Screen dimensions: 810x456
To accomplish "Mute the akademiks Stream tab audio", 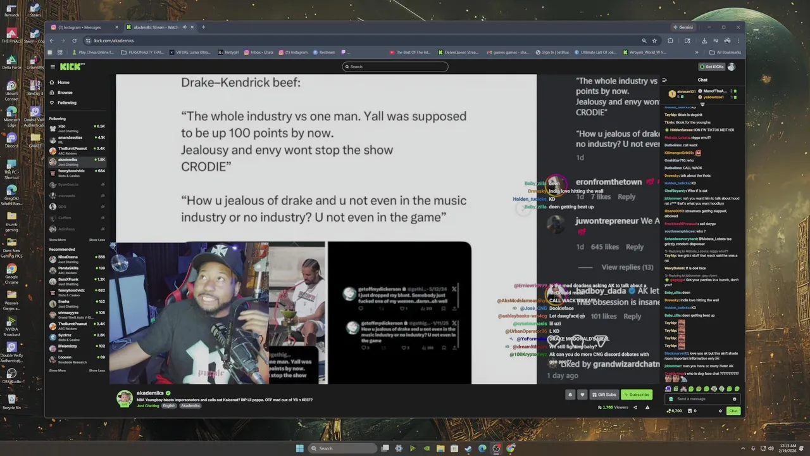I will pos(185,27).
